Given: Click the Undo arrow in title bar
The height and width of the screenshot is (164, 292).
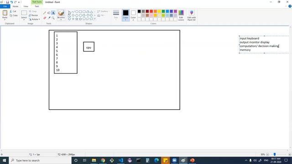Looking at the screenshot, I should (11, 2).
